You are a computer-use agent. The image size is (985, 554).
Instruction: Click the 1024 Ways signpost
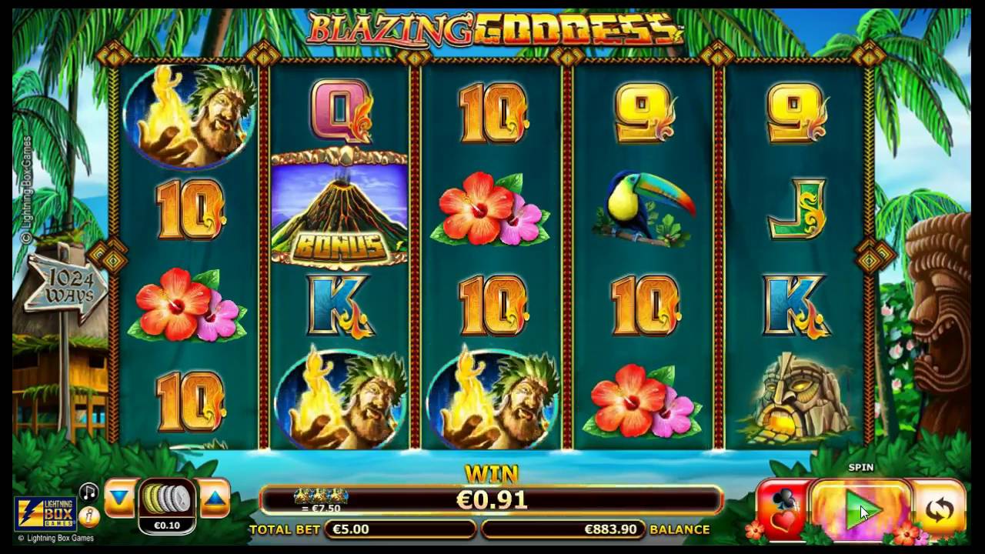pos(67,287)
